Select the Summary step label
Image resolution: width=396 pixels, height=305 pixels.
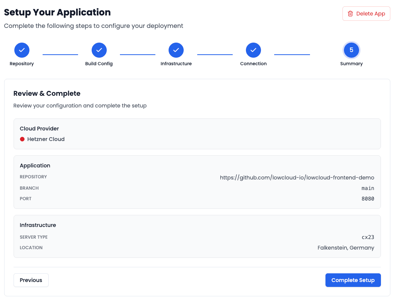point(351,63)
